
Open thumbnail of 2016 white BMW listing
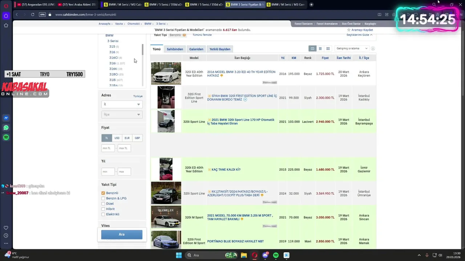coord(166,73)
